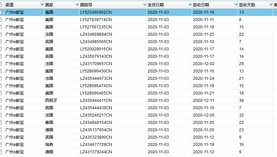Check the box for the 西班牙 row

point(1,100)
